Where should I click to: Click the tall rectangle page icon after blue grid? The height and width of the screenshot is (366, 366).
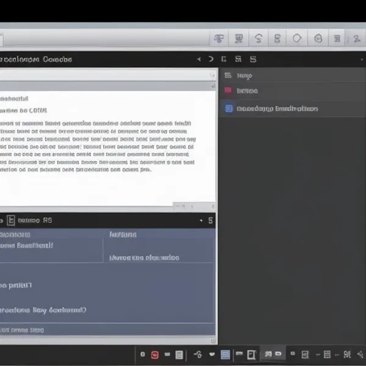pyautogui.click(x=251, y=355)
